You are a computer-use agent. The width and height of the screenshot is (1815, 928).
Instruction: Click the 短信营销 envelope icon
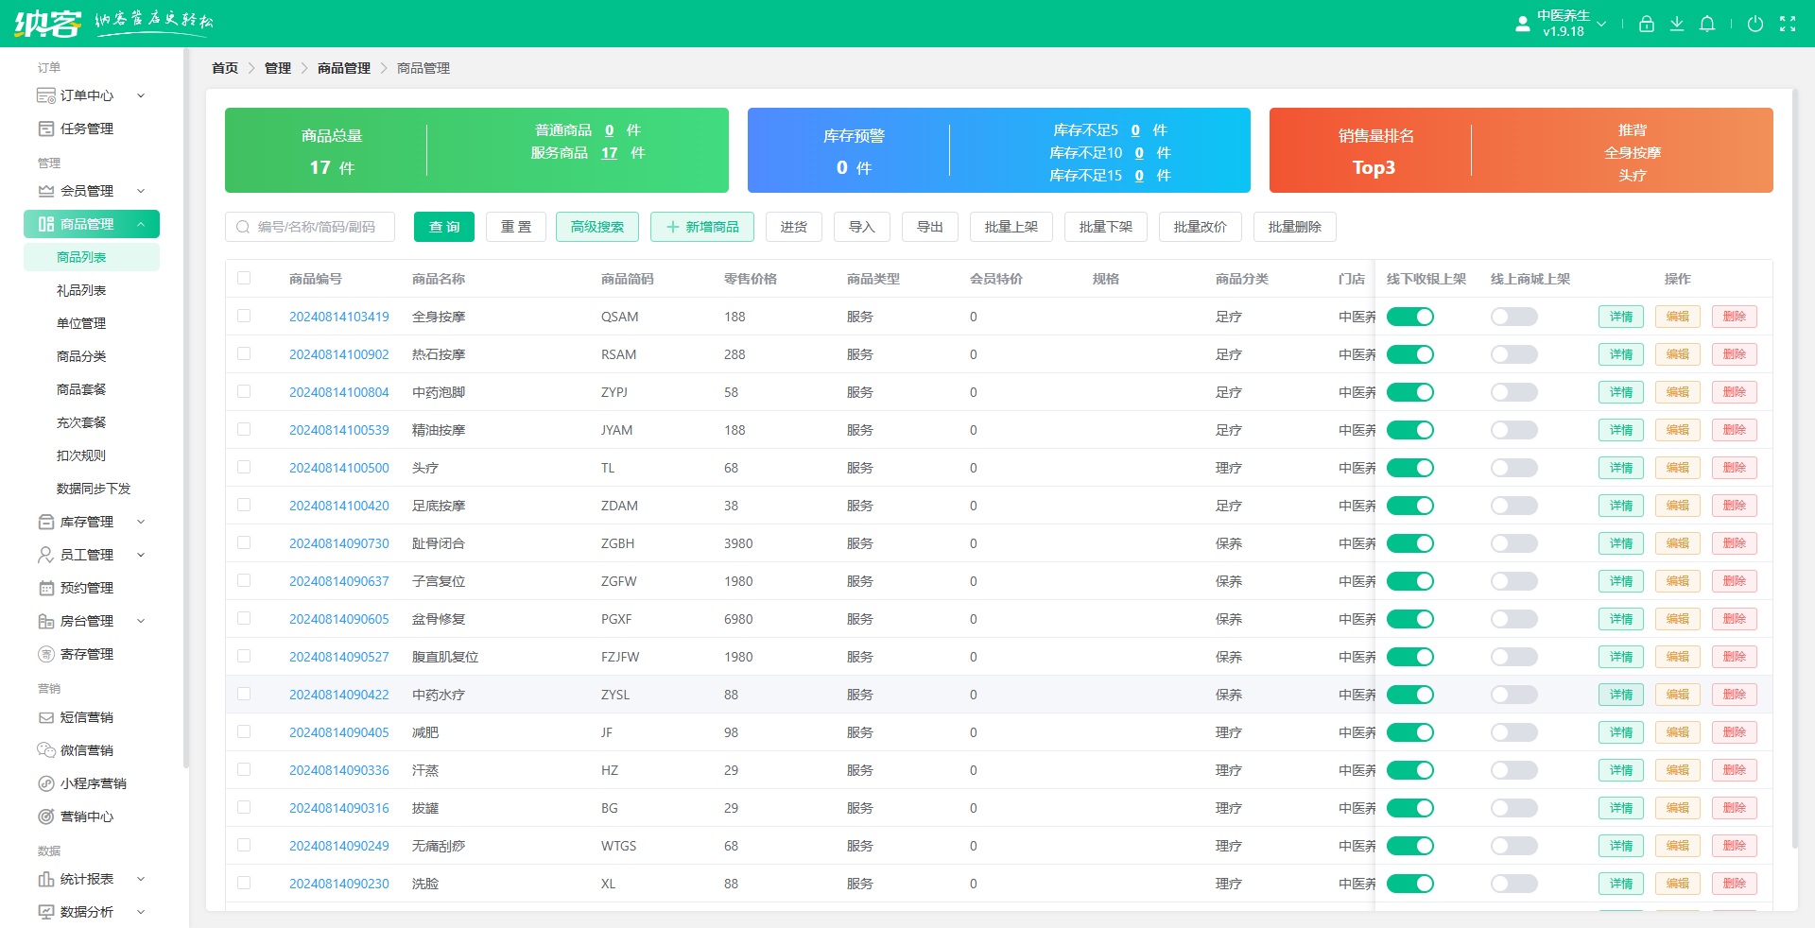tap(45, 717)
